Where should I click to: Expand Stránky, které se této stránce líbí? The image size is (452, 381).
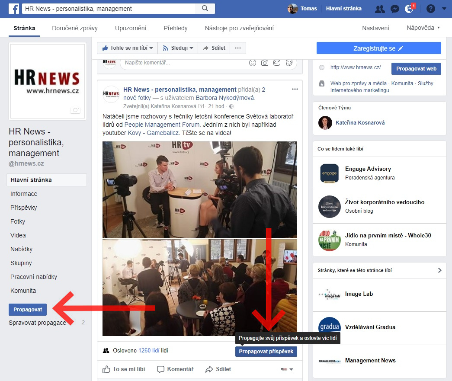(439, 270)
